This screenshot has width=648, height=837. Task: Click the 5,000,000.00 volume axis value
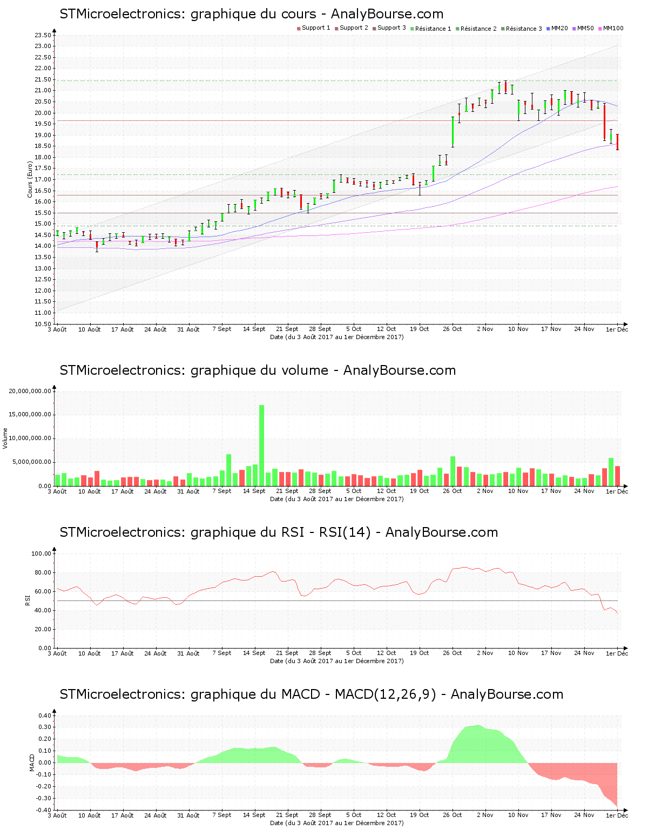pos(32,462)
